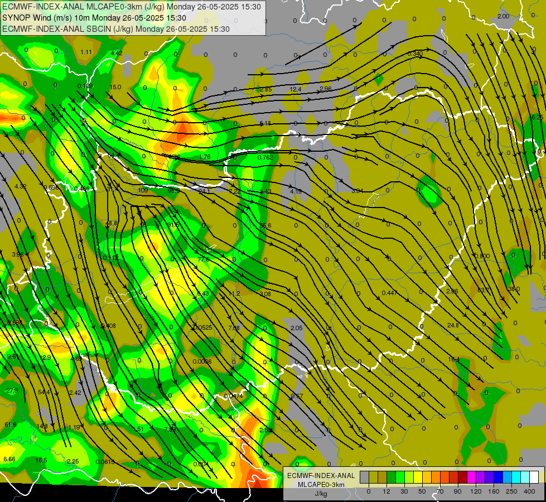Screen dimensions: 546x502
Task: Click the gray legend color swatch
Action: click(x=364, y=477)
